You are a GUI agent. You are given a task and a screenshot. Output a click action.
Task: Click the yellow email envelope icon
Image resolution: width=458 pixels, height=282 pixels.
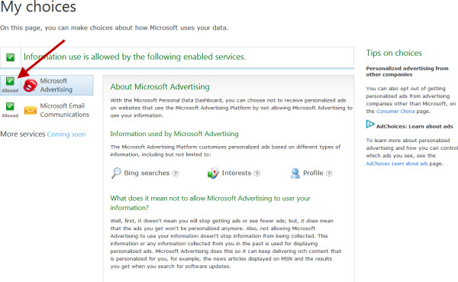click(x=30, y=110)
